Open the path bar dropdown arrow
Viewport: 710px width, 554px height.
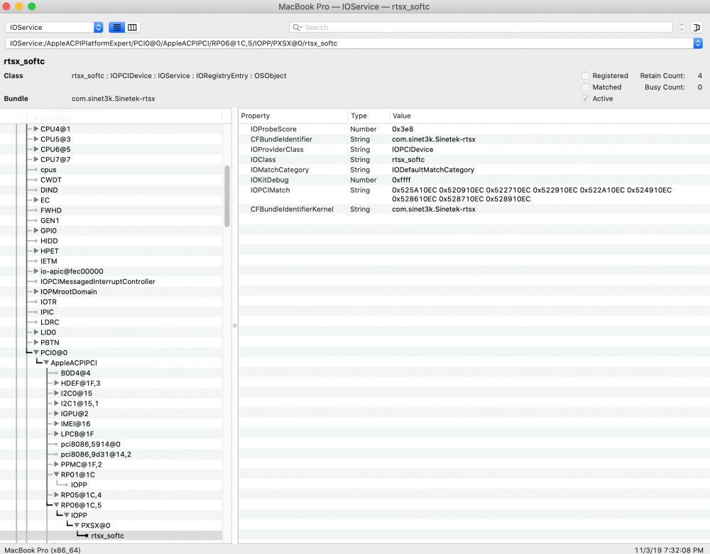(698, 43)
